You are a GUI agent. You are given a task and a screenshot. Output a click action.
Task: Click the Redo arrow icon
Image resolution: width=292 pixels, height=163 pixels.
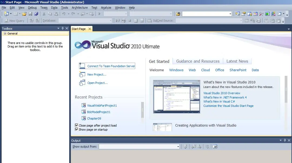click(x=73, y=14)
